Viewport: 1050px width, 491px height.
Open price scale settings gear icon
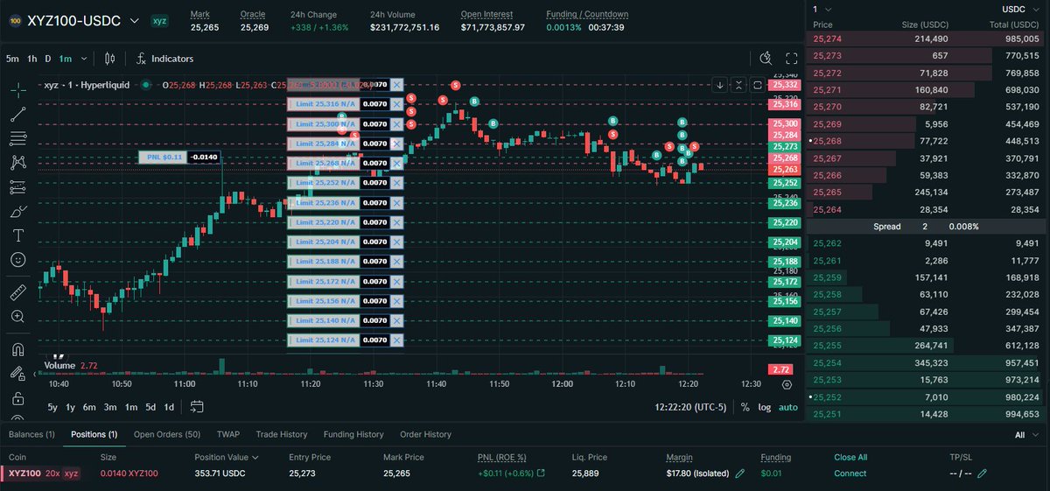pyautogui.click(x=787, y=384)
